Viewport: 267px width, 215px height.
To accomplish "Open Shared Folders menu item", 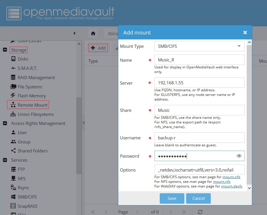I will (32, 151).
